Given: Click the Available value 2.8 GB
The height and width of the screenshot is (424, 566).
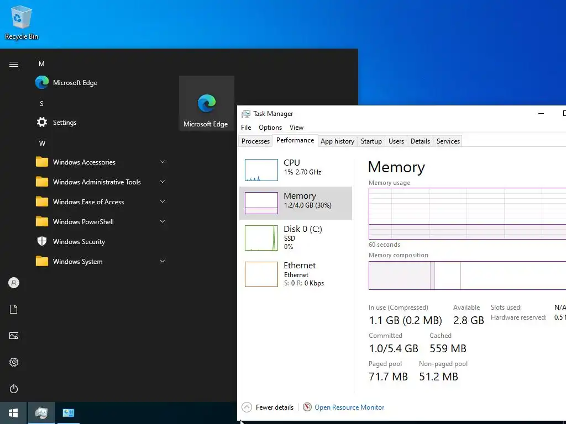Looking at the screenshot, I should 468,320.
